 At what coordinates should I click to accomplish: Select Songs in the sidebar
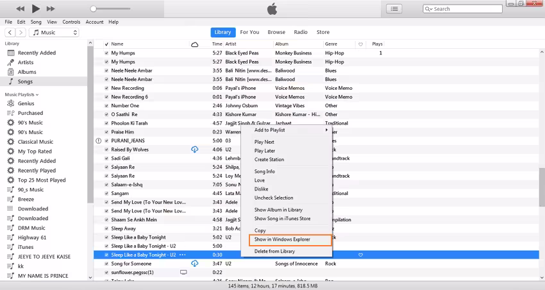(26, 81)
